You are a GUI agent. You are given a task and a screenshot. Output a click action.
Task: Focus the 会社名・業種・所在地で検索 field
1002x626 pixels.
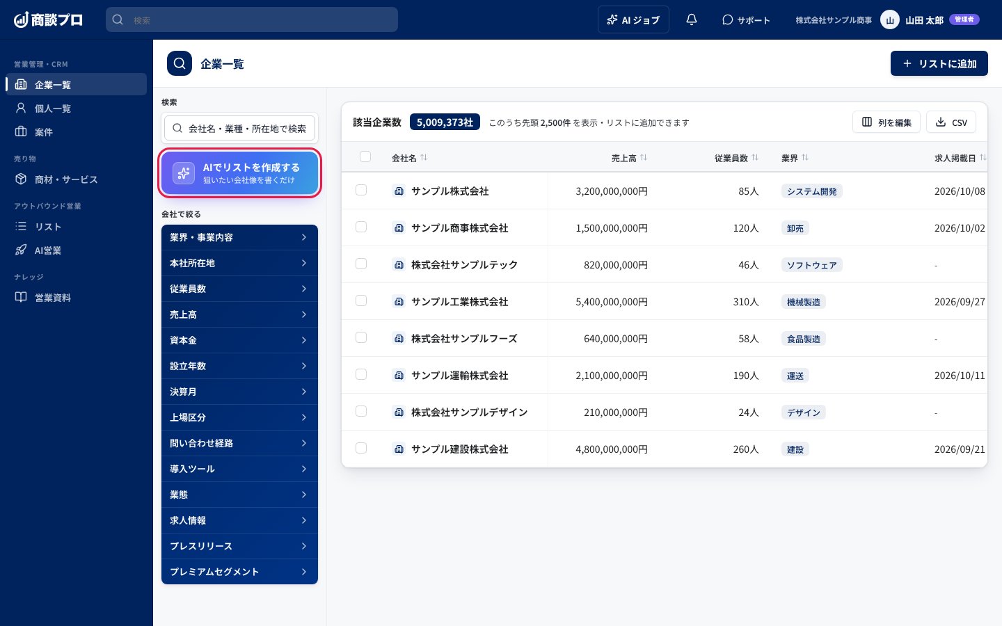(x=240, y=128)
